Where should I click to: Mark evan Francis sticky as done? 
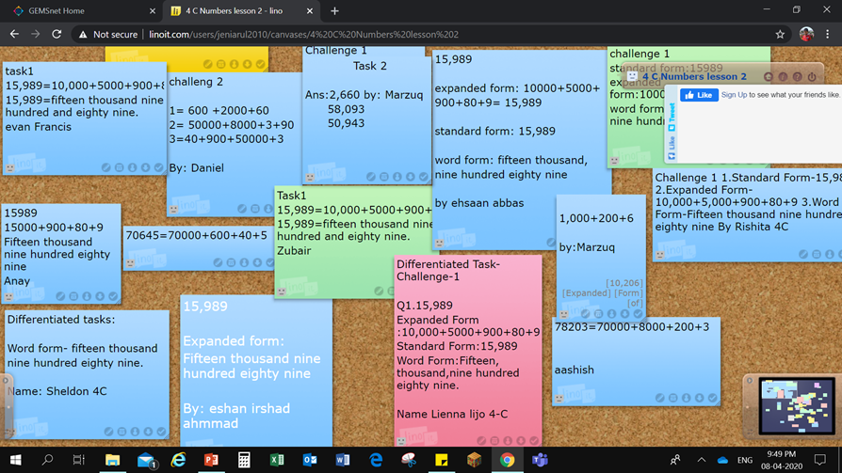158,168
